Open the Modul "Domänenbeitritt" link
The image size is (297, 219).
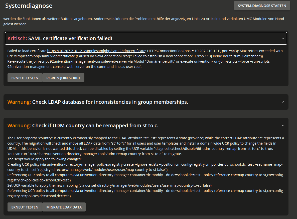pyautogui.click(x=154, y=61)
